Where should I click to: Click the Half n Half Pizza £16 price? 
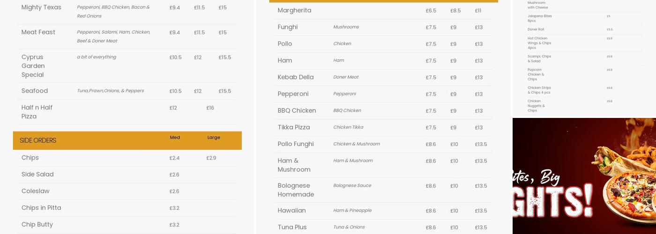(x=210, y=108)
